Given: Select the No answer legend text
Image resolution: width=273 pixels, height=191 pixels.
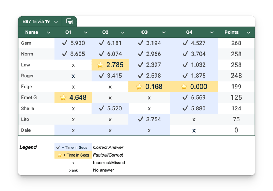Looking at the screenshot, I should [x=103, y=170].
